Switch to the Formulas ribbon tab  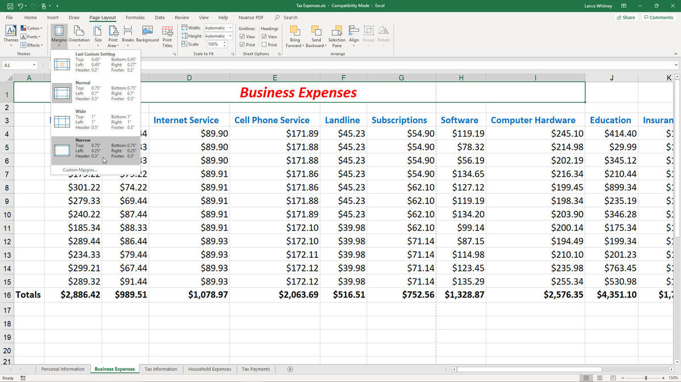pyautogui.click(x=135, y=18)
